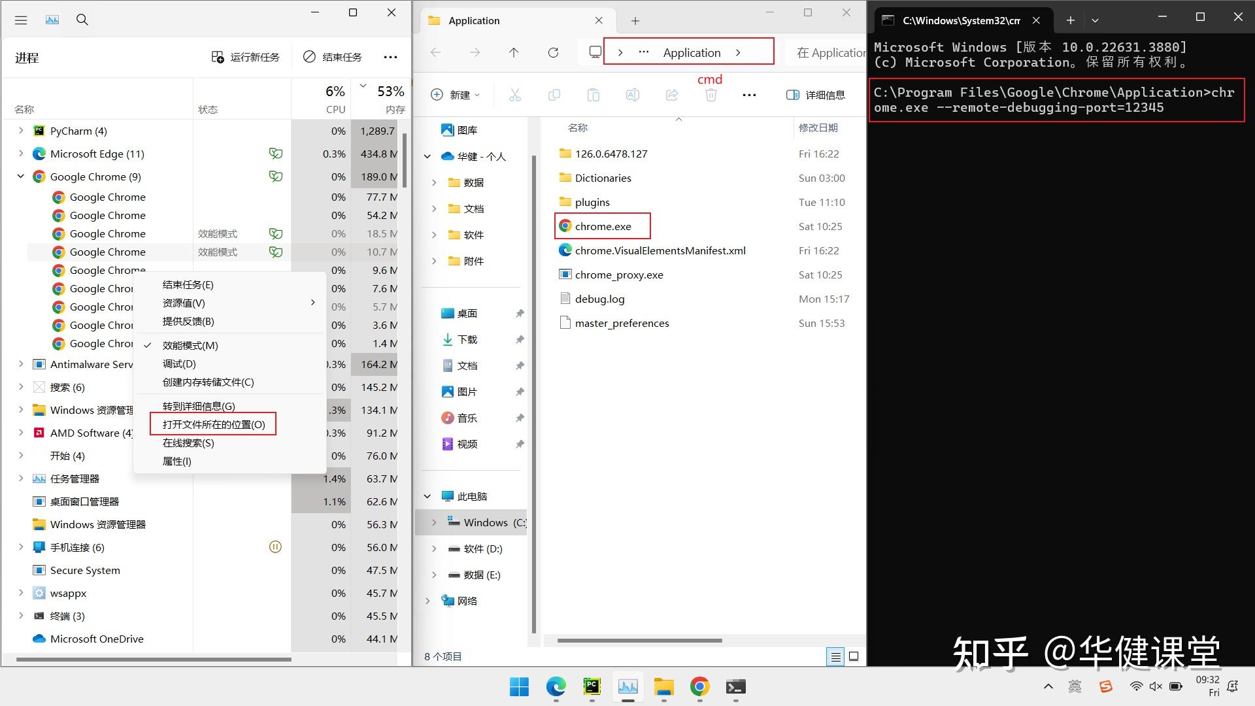Collapse the Google Chrome (9) process group

21,176
